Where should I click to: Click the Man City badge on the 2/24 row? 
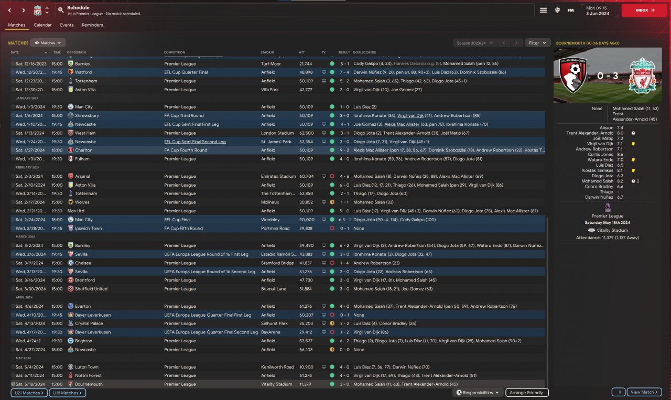click(70, 220)
